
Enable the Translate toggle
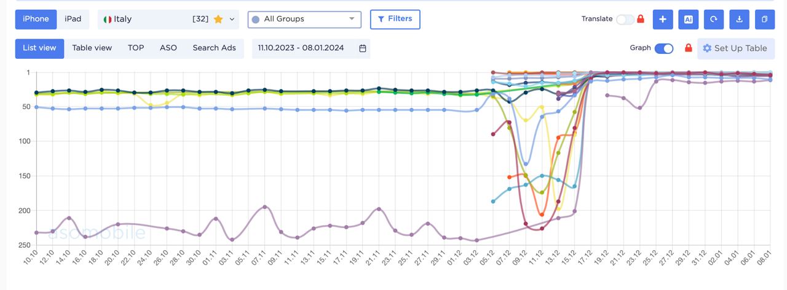(x=625, y=19)
